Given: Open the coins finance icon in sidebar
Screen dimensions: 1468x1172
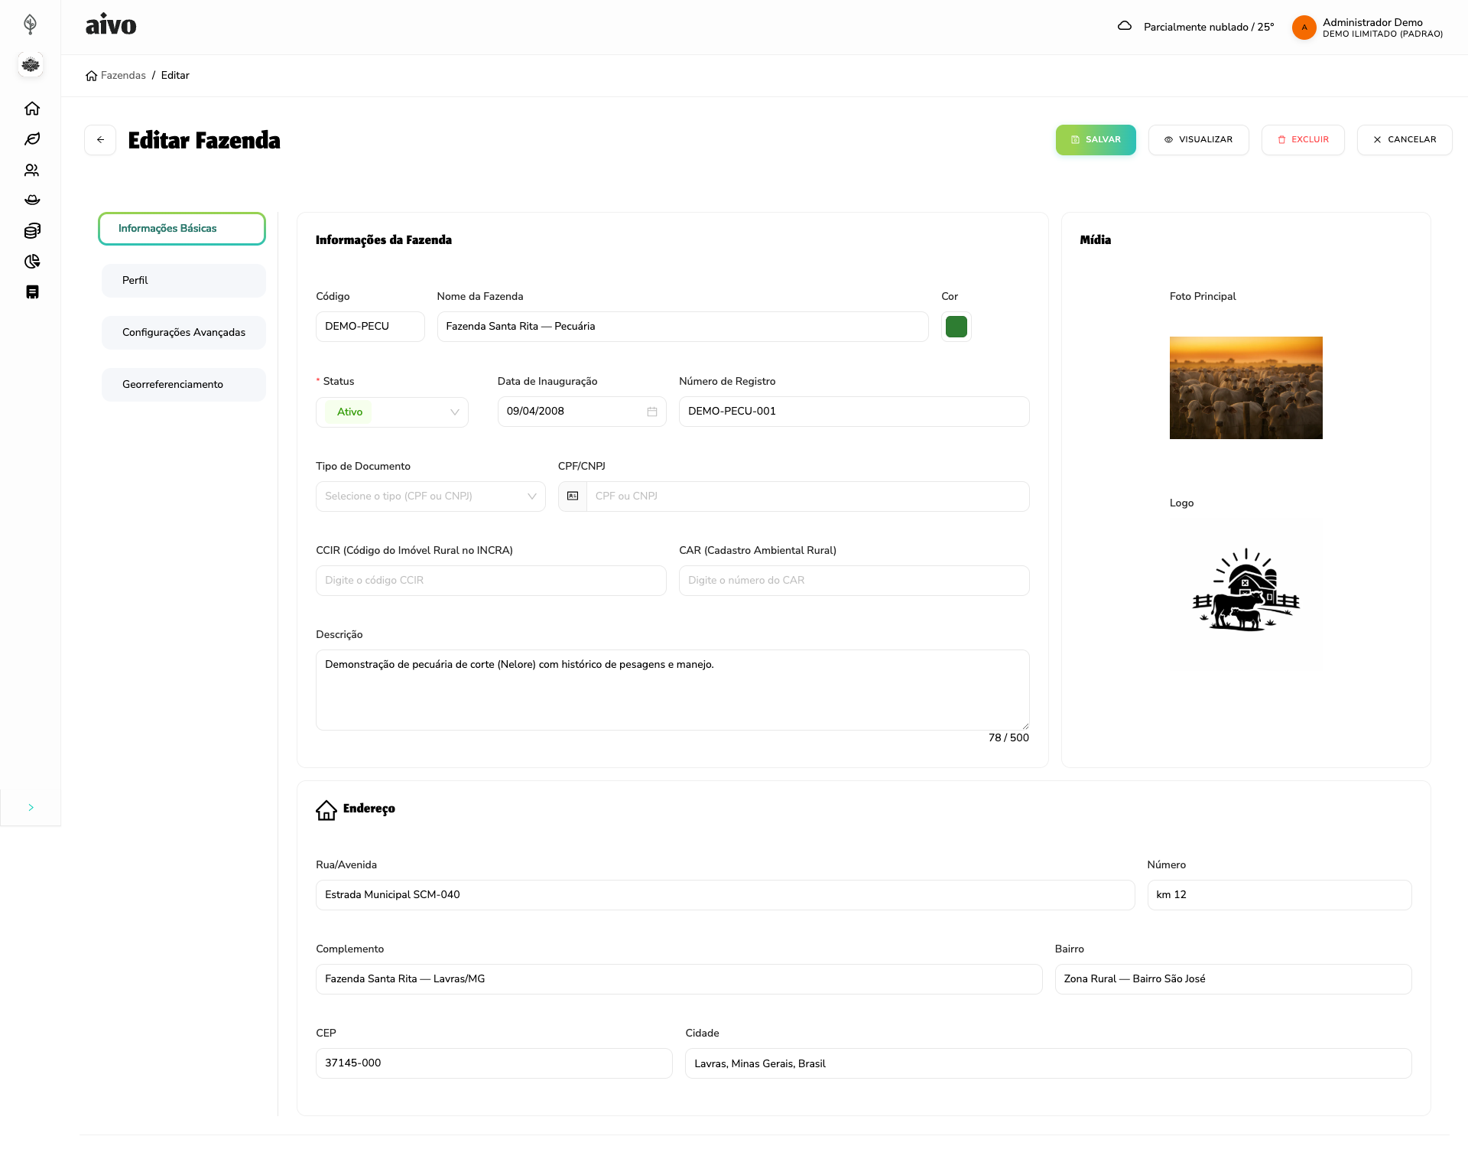Looking at the screenshot, I should pyautogui.click(x=32, y=231).
